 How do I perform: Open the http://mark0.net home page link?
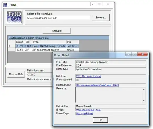click(x=84, y=114)
